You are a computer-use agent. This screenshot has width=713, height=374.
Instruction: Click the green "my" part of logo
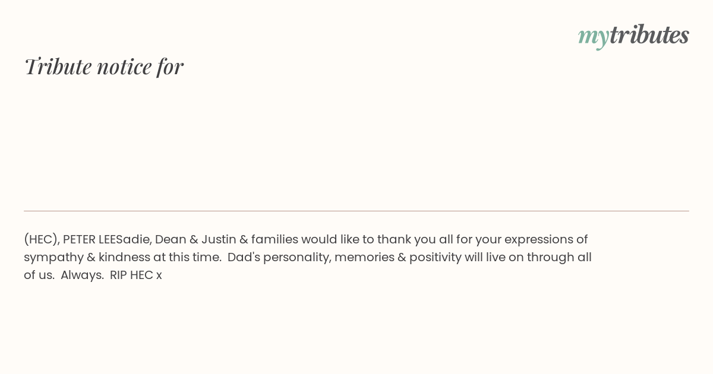(x=594, y=37)
